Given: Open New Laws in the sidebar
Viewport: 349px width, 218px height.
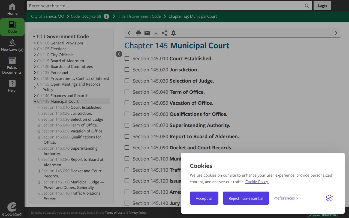Looking at the screenshot, I should [x=12, y=45].
